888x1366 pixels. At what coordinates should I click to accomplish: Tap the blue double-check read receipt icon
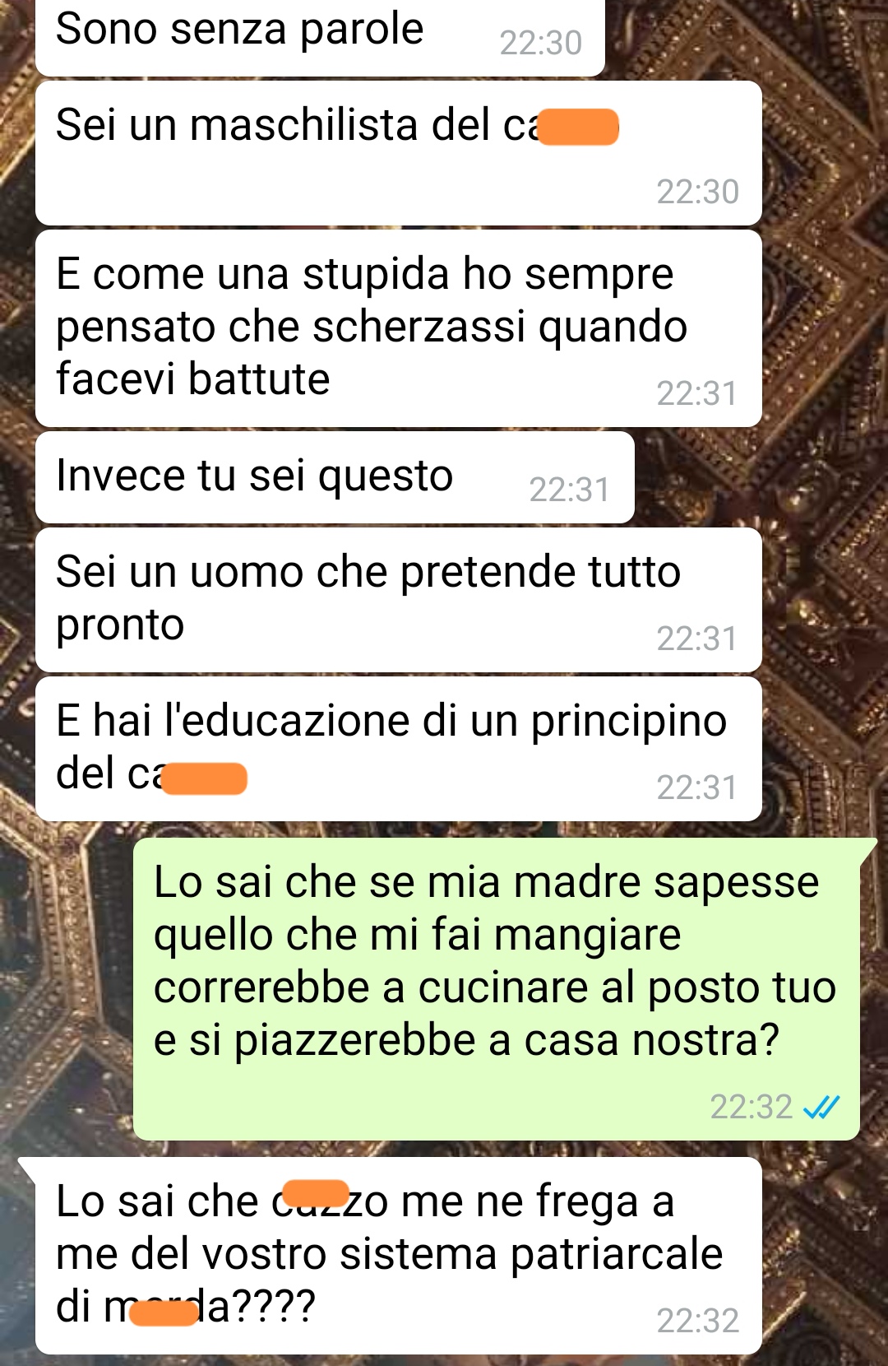(x=821, y=1108)
